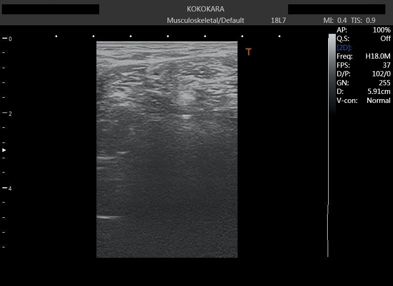Click the focus position triangle on depth scale

[x=4, y=150]
